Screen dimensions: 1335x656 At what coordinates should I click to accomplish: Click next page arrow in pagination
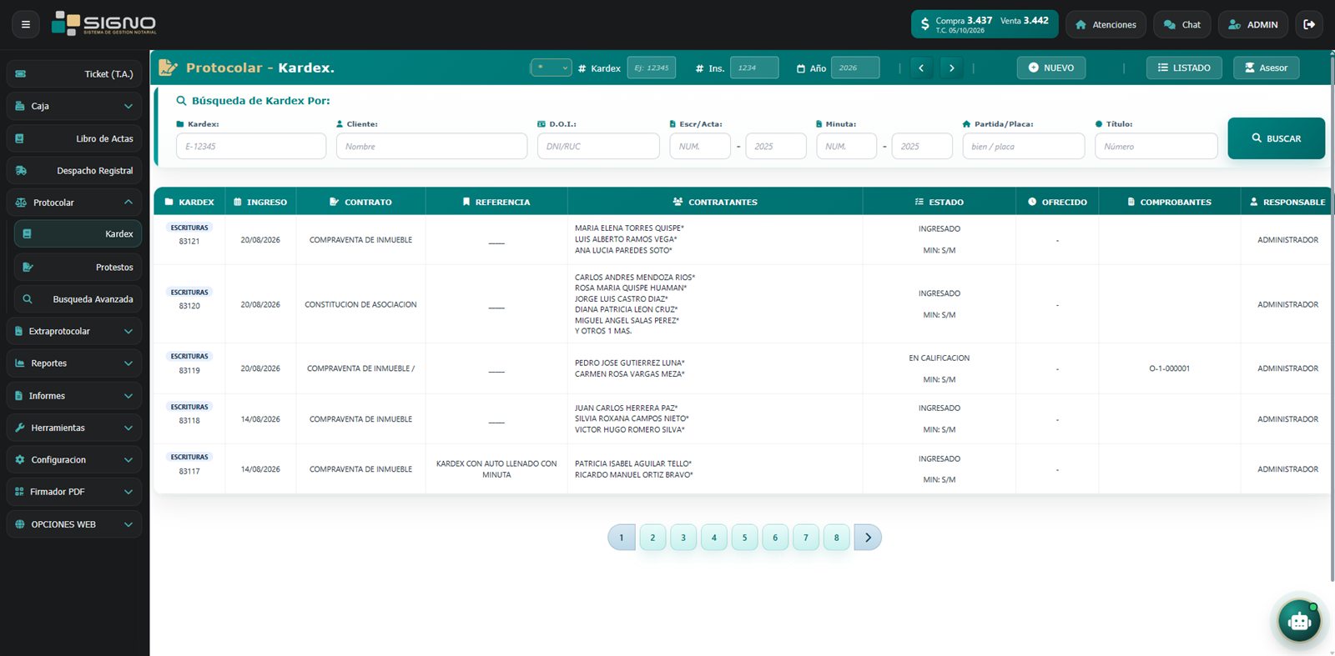pos(868,538)
